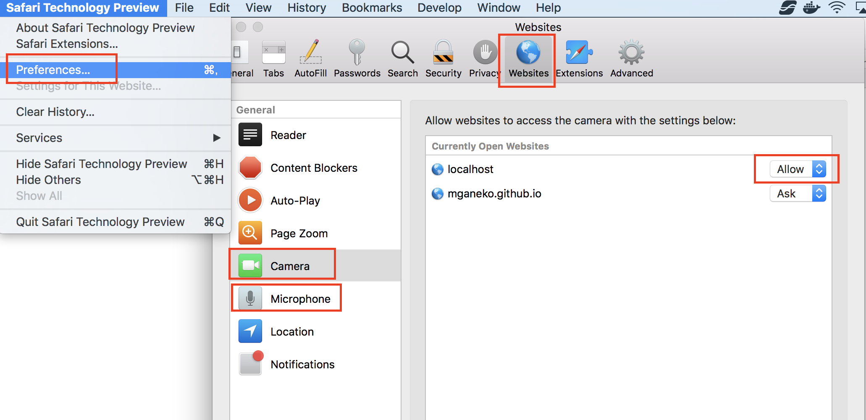Open the View menu
The image size is (866, 420).
click(258, 8)
